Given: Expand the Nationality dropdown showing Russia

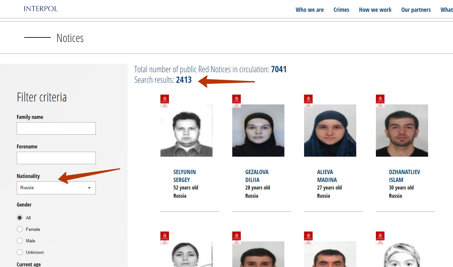Looking at the screenshot, I should click(x=56, y=188).
